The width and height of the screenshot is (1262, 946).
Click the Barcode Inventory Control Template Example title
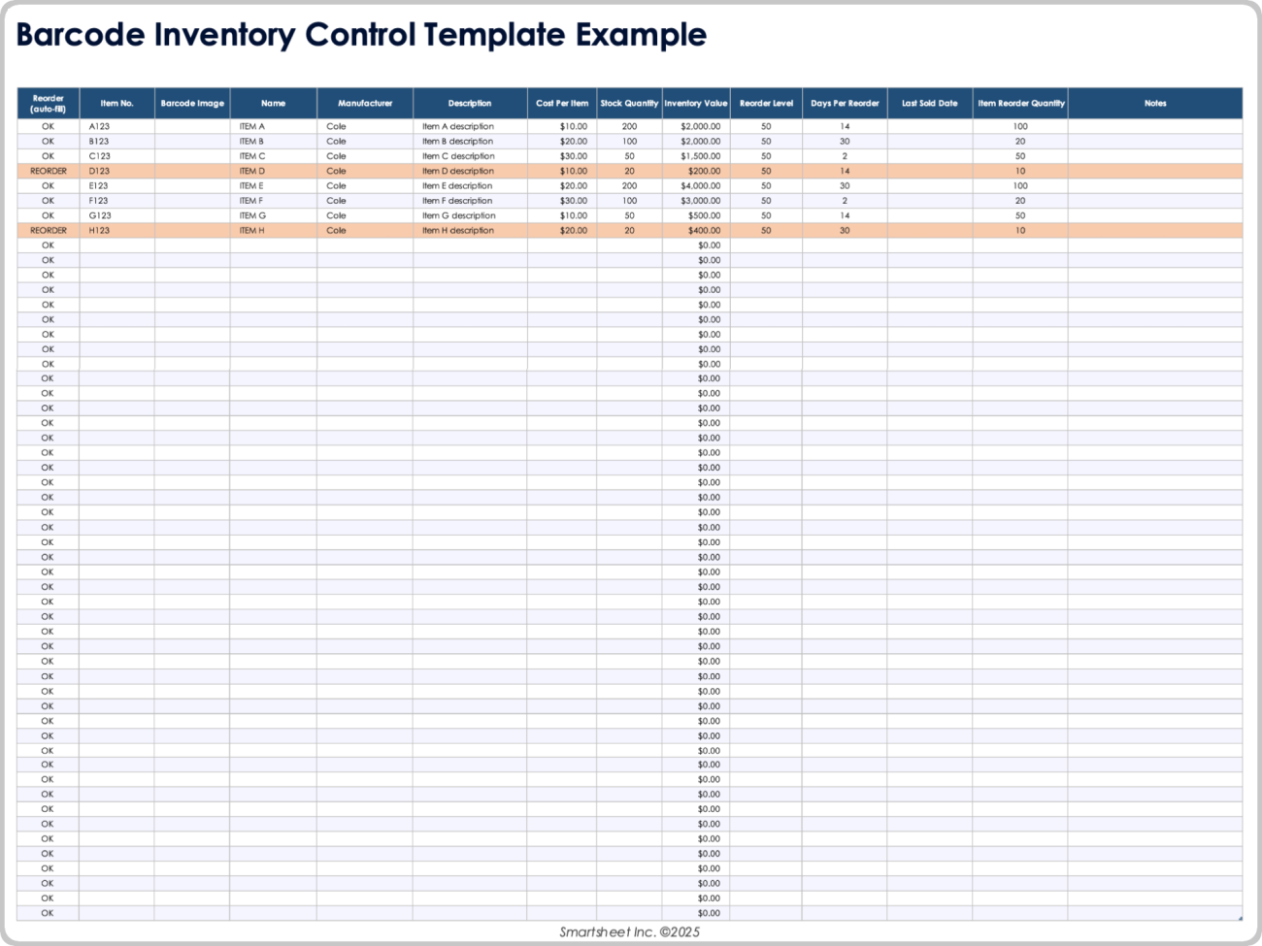[360, 35]
